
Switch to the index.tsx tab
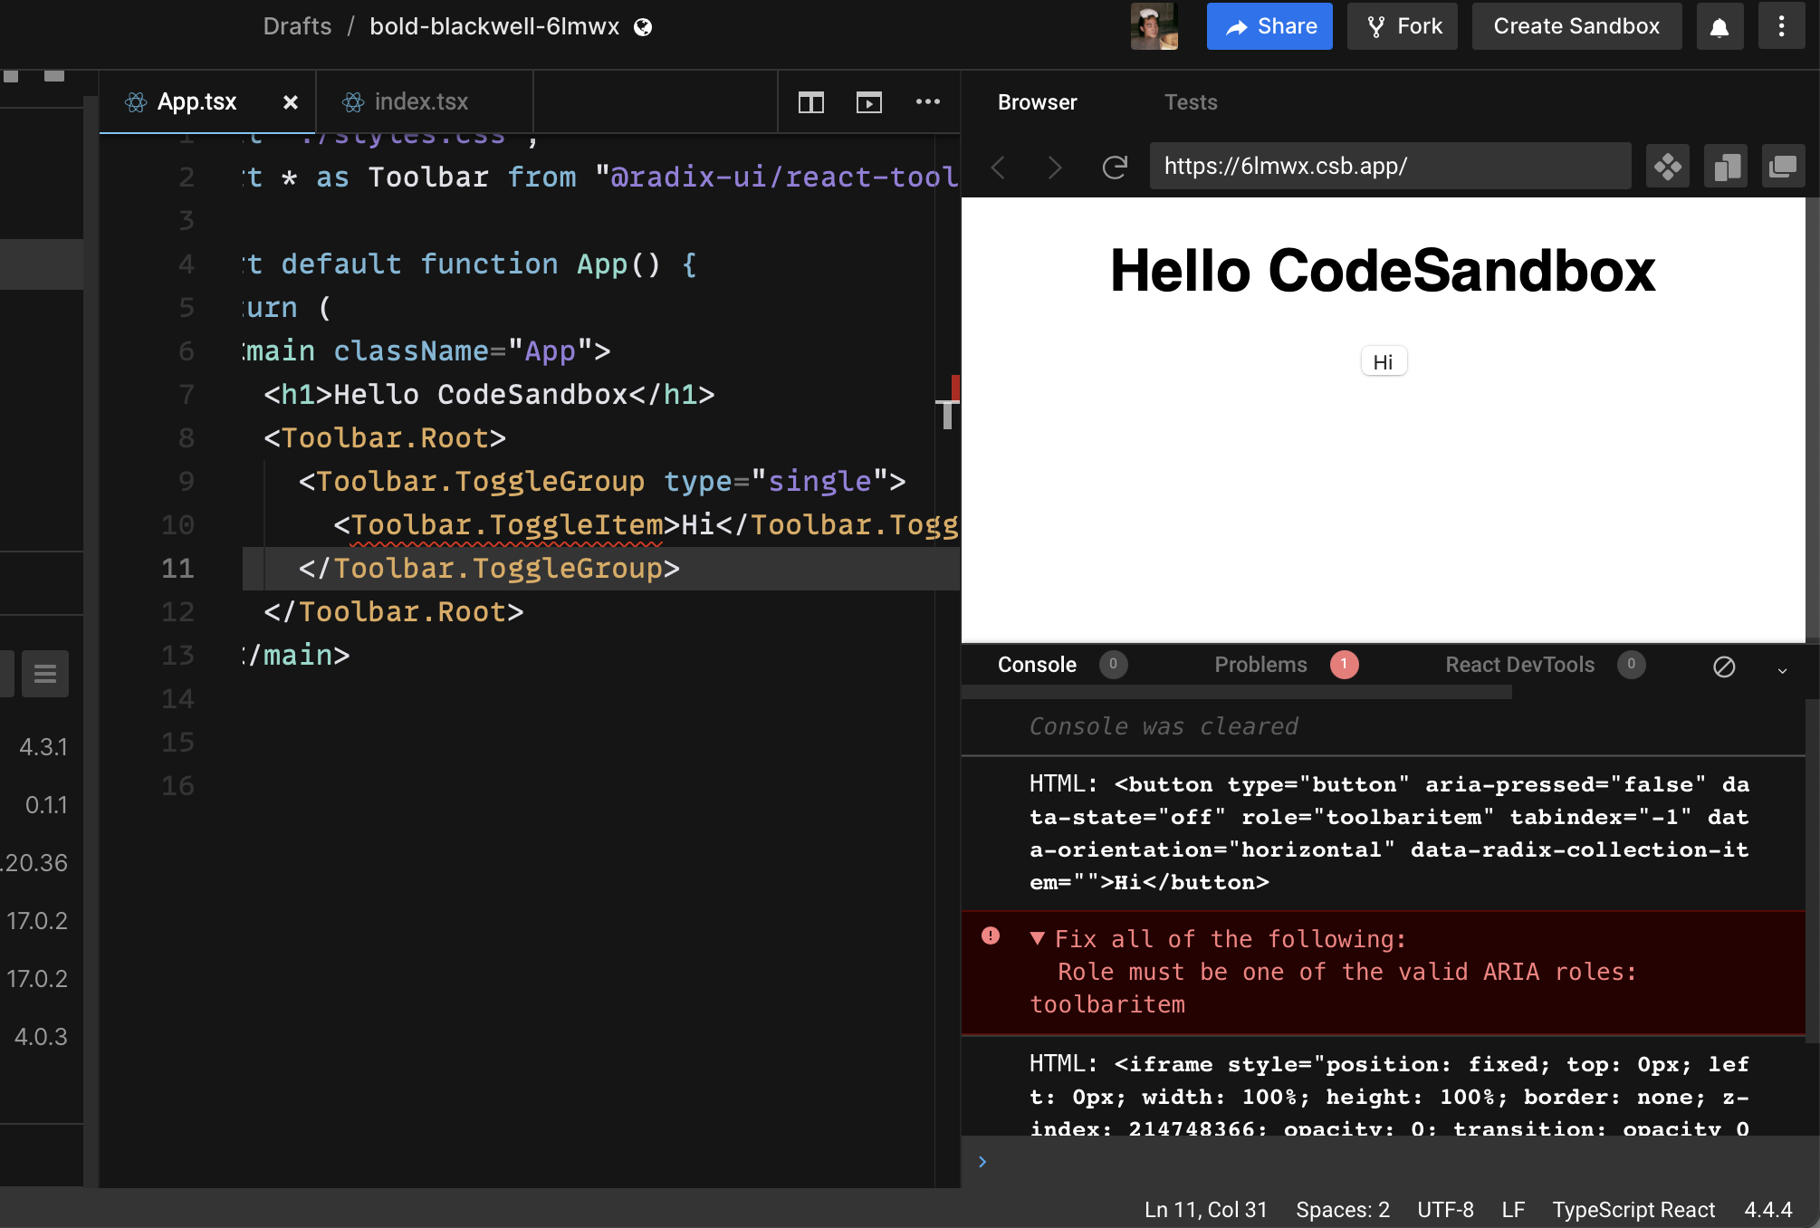tap(421, 101)
